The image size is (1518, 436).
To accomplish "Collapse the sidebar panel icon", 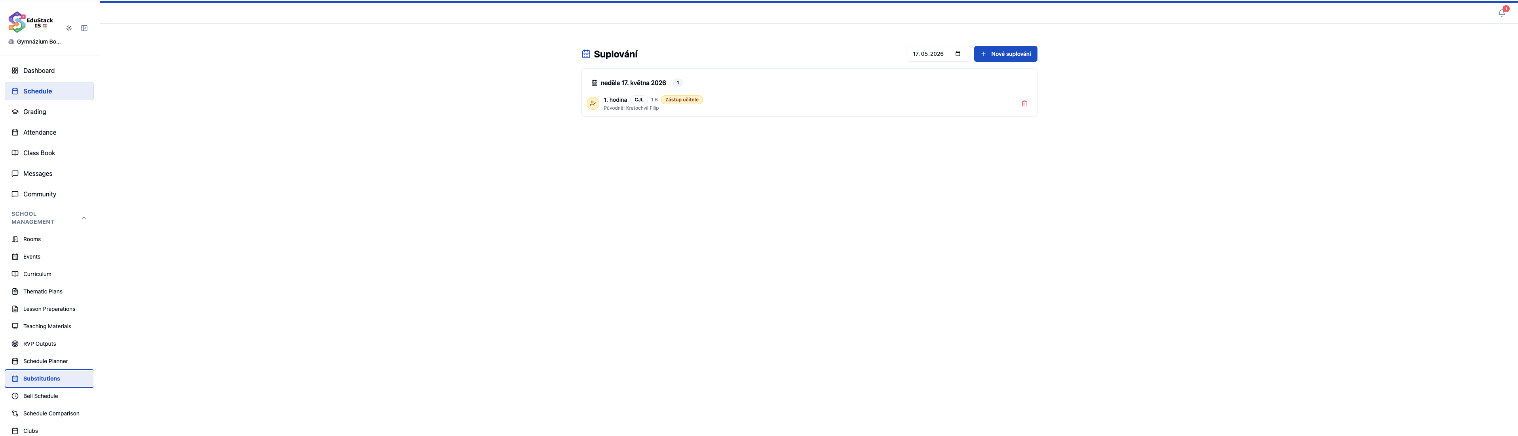I will click(84, 28).
